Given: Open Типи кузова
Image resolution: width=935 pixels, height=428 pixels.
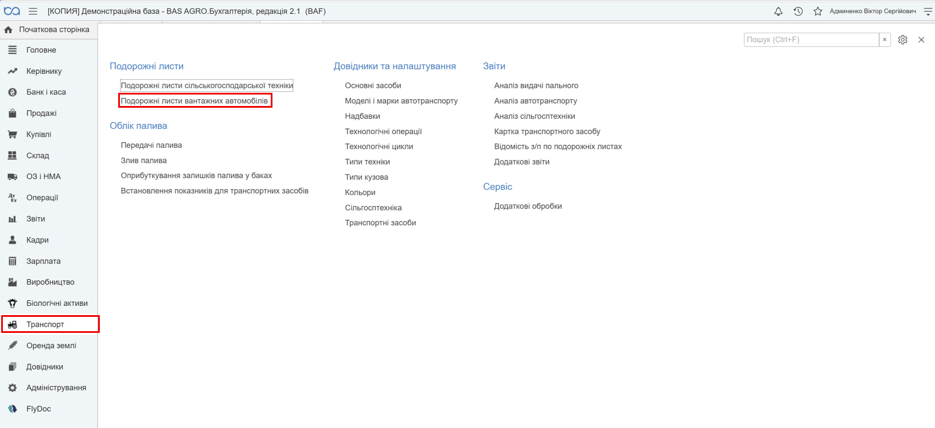Looking at the screenshot, I should point(367,177).
